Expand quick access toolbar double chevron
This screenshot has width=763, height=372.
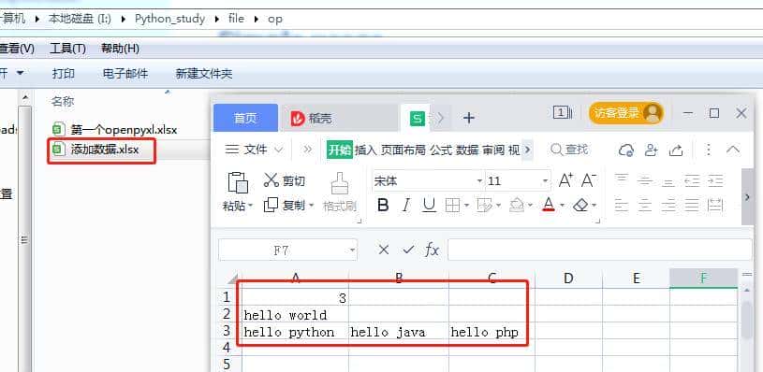(x=307, y=150)
